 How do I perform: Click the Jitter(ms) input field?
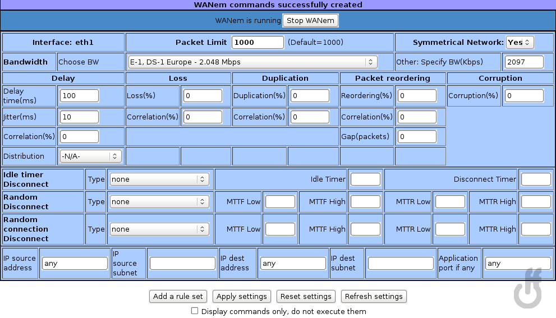[80, 117]
